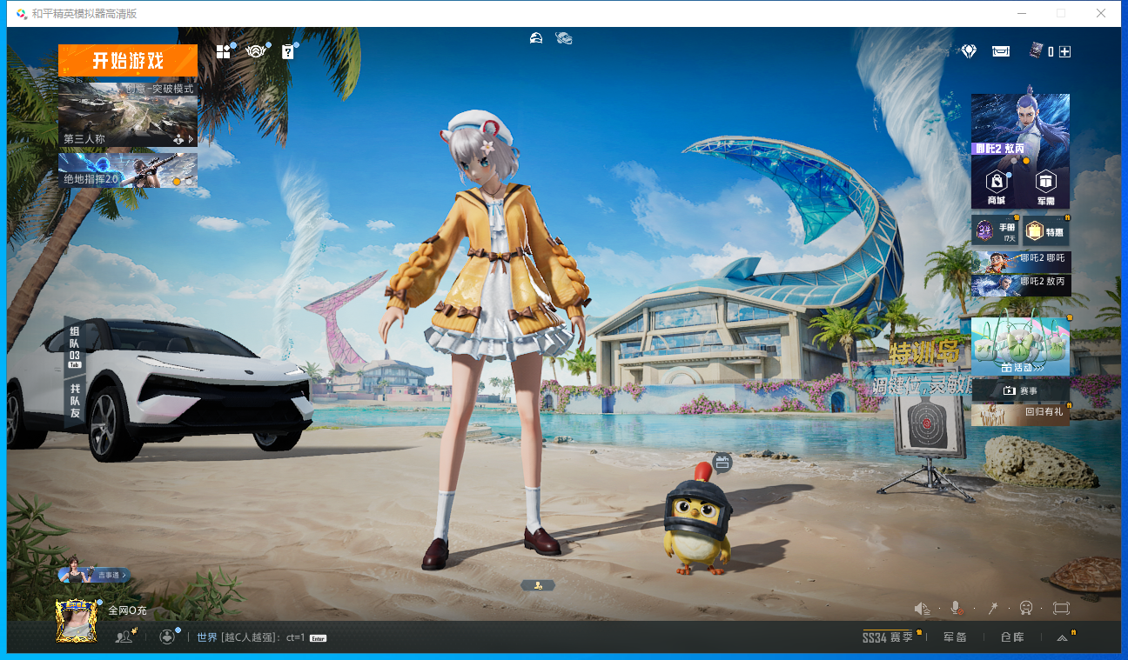Open the 哪吒2 哪吒 event banner
The height and width of the screenshot is (660, 1128).
(x=1021, y=262)
